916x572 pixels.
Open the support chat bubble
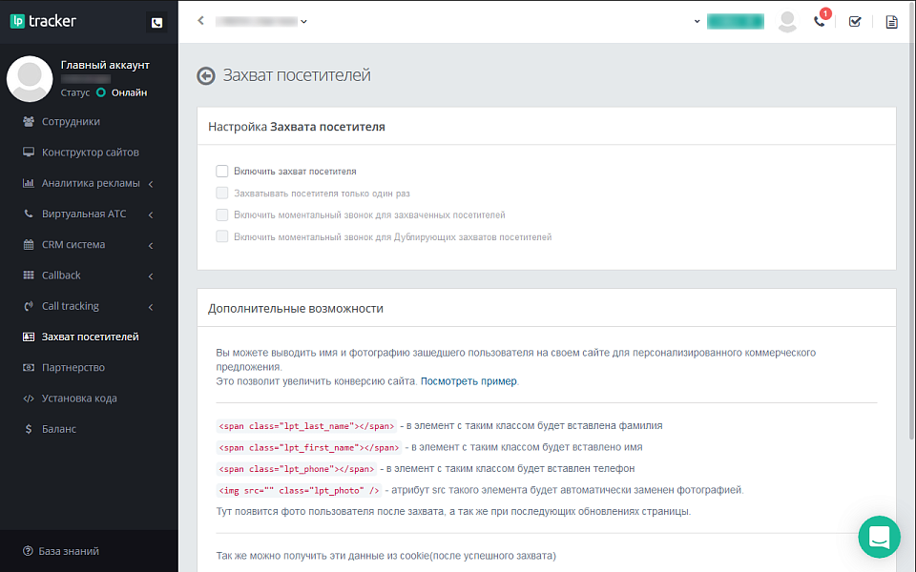879,537
